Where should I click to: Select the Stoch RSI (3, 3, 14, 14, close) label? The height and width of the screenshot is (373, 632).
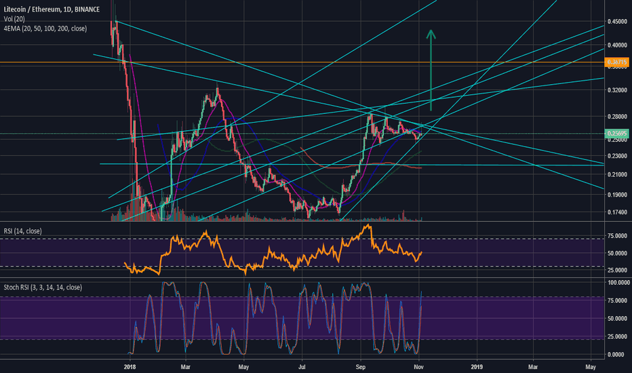click(x=43, y=288)
